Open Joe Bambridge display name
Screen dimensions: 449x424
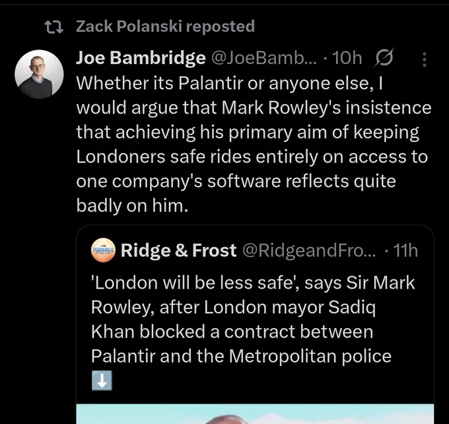[x=141, y=57]
